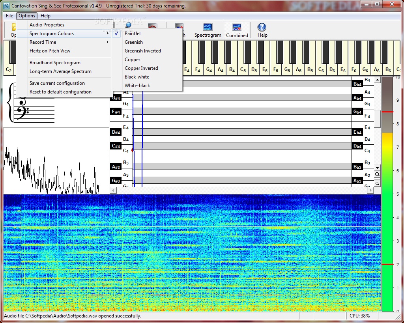This screenshot has width=404, height=323.
Task: Click the Eb4 label on right side
Action: point(357,132)
